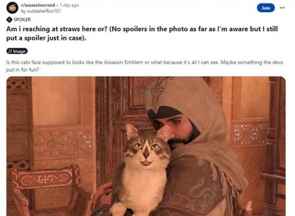Screen dimensions: 295x216
Task: Click the decorative floral wall tile on the right
Action: [249, 134]
